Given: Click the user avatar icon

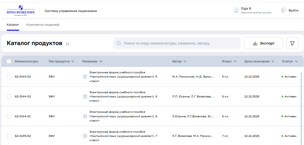Looking at the screenshot, I should (x=236, y=10).
